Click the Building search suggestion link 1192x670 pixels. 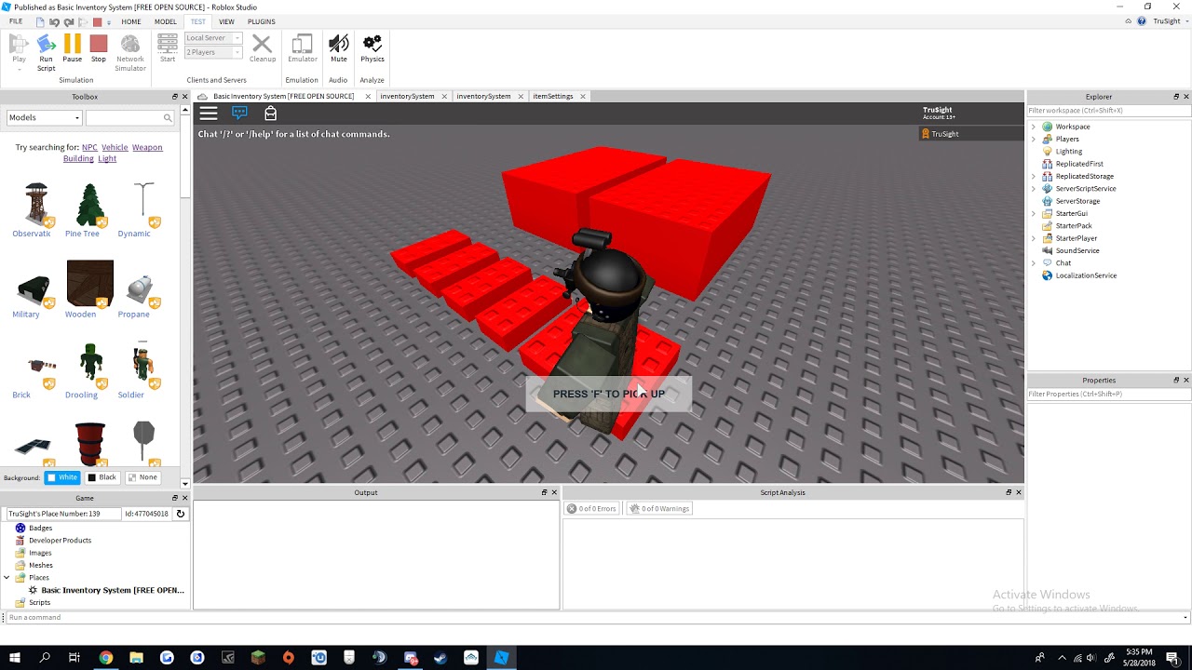pyautogui.click(x=78, y=158)
